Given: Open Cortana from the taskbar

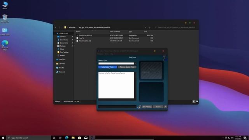Looking at the screenshot, I should click(54, 138).
